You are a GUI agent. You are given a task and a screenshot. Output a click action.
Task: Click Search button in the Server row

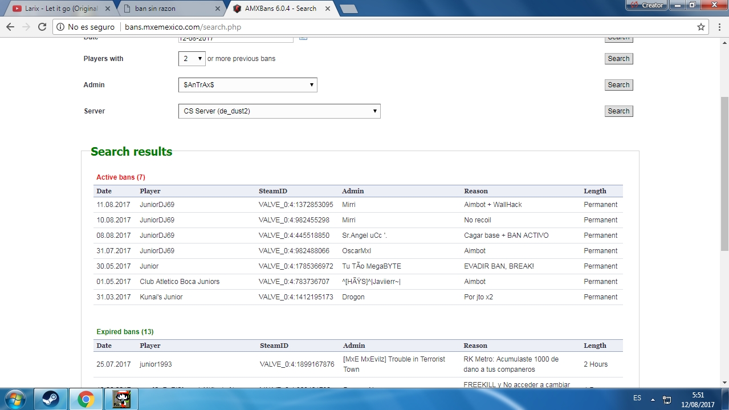tap(618, 111)
